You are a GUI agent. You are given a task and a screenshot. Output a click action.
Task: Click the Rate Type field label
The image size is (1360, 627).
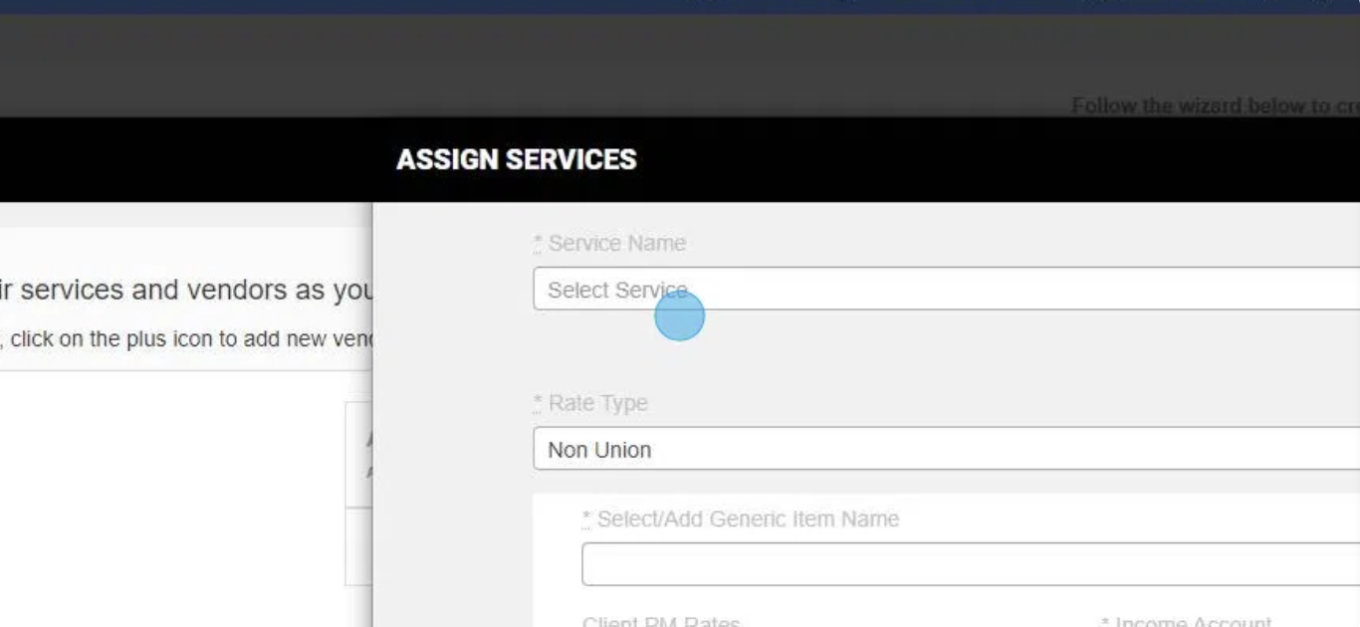click(597, 403)
